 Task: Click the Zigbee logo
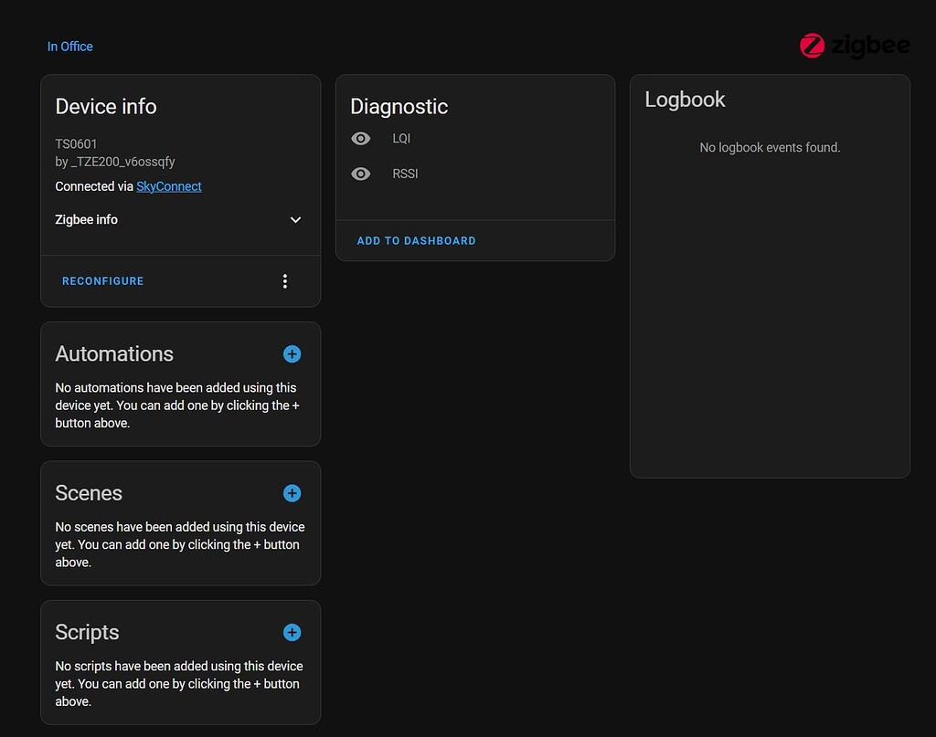[x=855, y=46]
